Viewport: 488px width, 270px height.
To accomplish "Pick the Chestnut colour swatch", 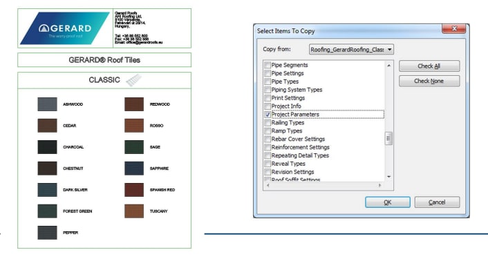I will [x=47, y=168].
